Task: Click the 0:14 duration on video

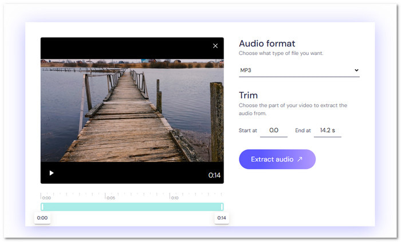Action: coord(214,175)
